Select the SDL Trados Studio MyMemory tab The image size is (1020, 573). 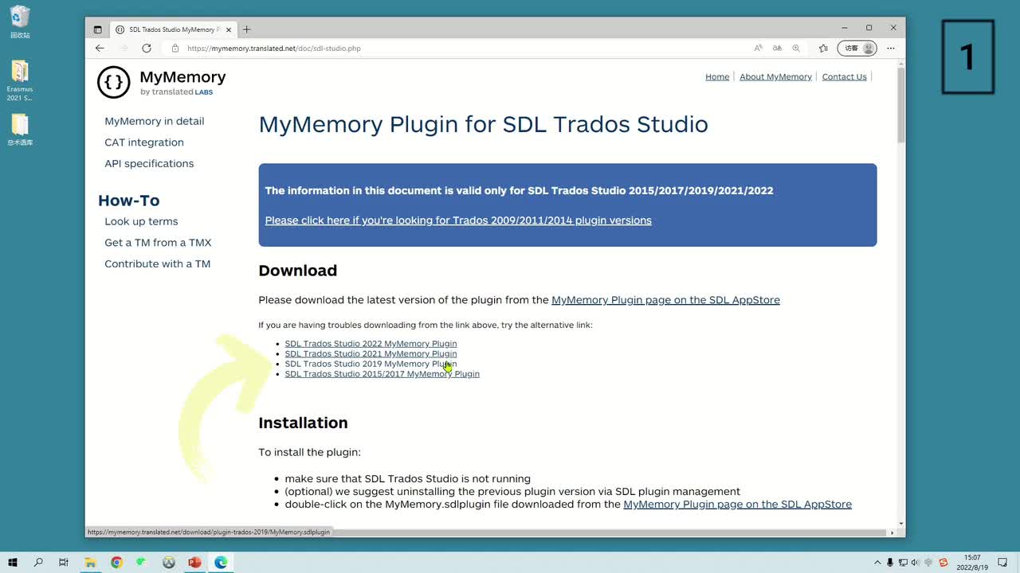pyautogui.click(x=171, y=29)
